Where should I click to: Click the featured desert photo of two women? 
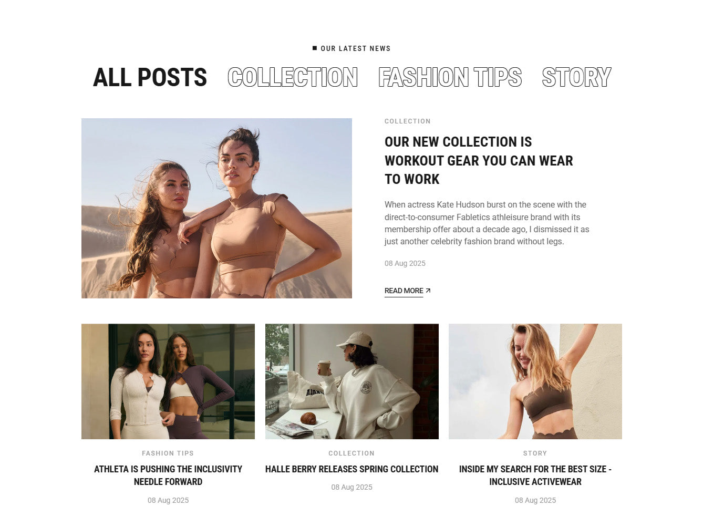pyautogui.click(x=216, y=208)
